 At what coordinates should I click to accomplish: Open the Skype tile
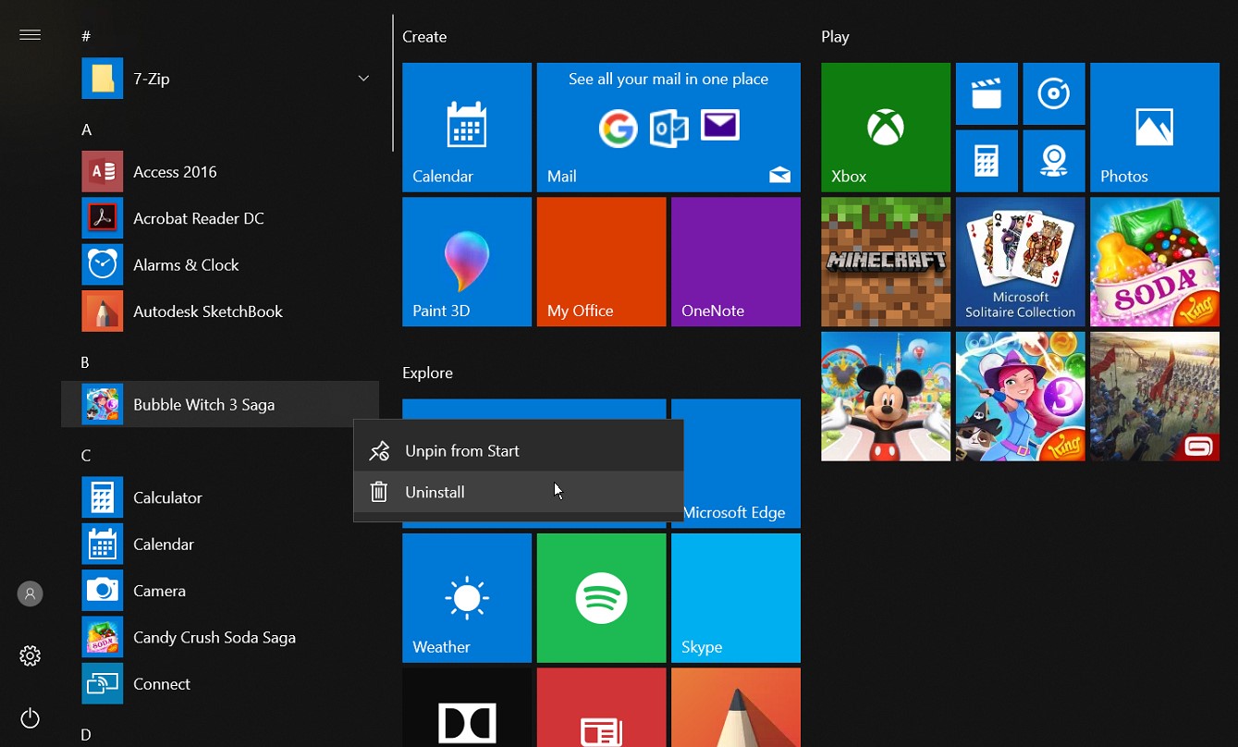tap(736, 598)
